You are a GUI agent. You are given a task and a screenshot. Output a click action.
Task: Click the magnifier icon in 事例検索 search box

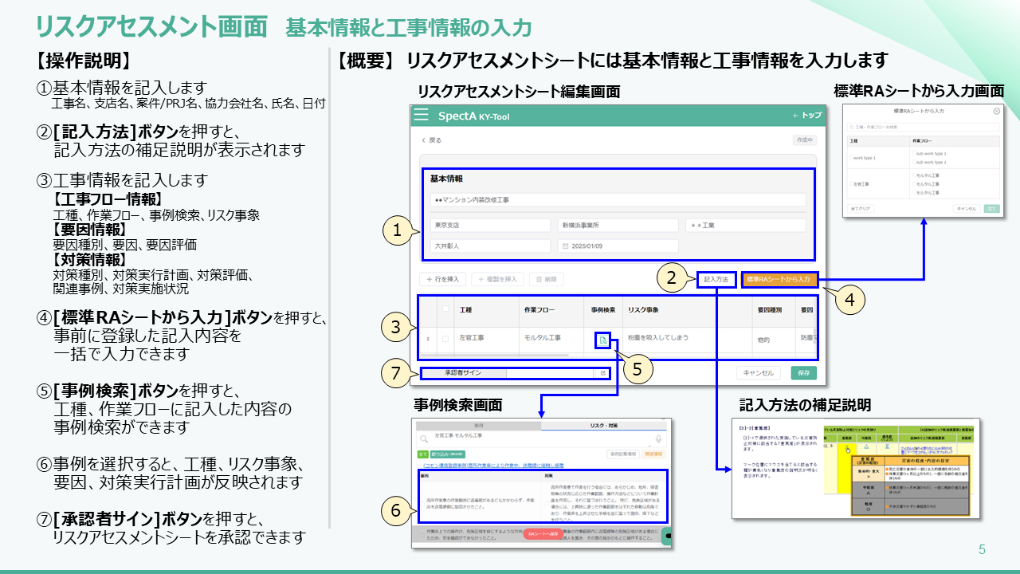423,438
